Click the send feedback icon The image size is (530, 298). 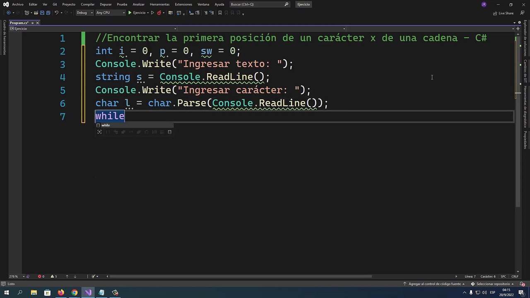pos(522,13)
